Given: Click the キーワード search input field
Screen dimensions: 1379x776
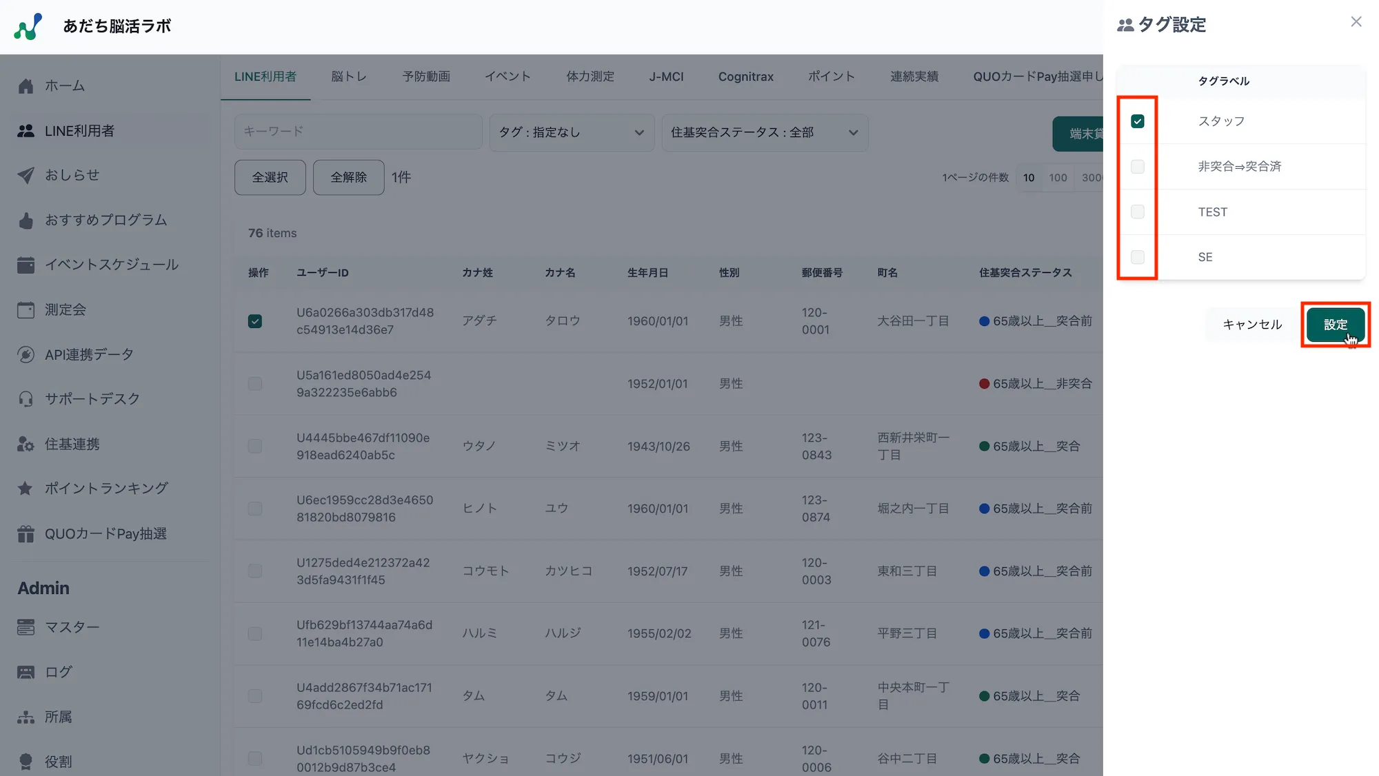Looking at the screenshot, I should [358, 132].
